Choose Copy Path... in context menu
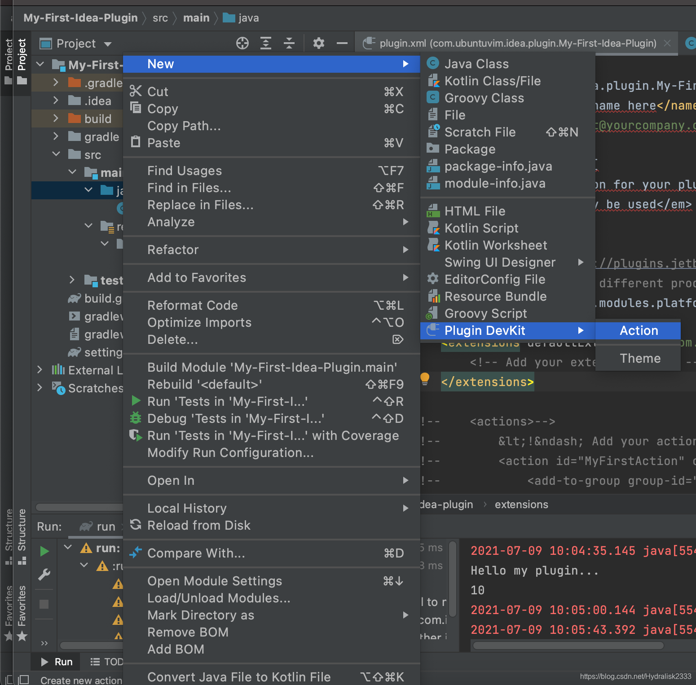This screenshot has width=696, height=685. (272, 126)
